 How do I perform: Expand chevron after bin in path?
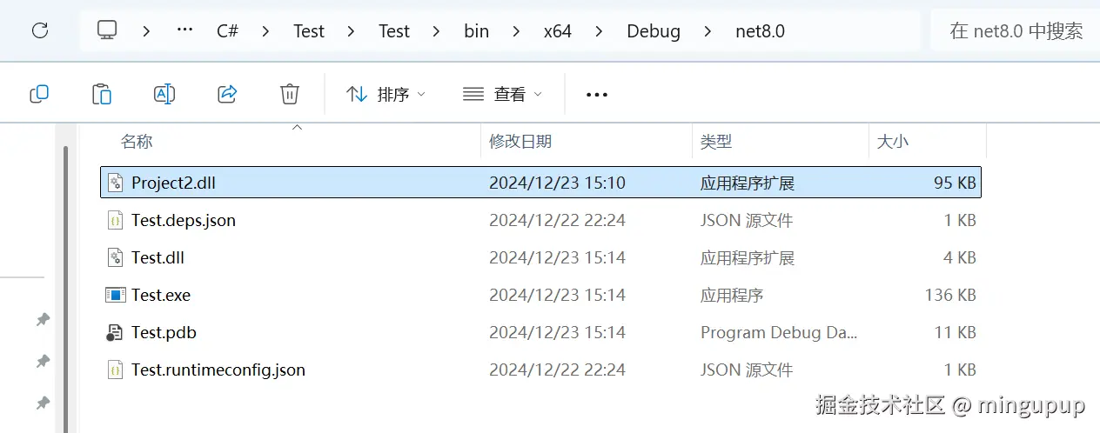(516, 31)
